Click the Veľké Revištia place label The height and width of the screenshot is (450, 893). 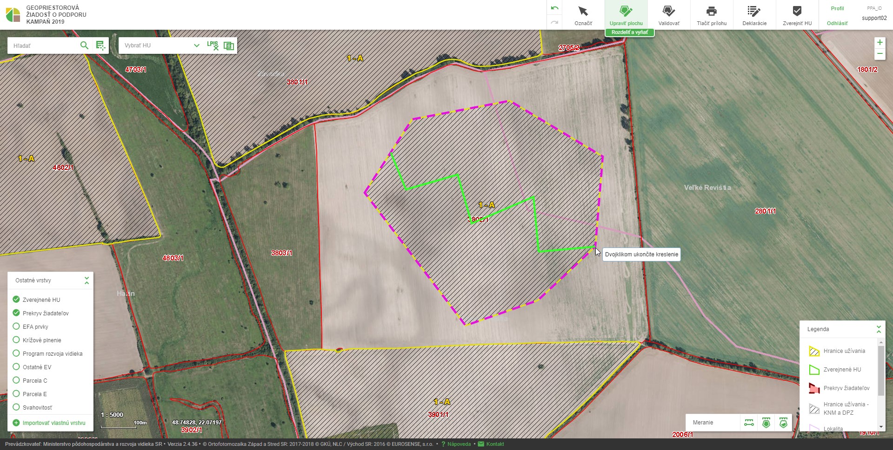click(x=707, y=188)
